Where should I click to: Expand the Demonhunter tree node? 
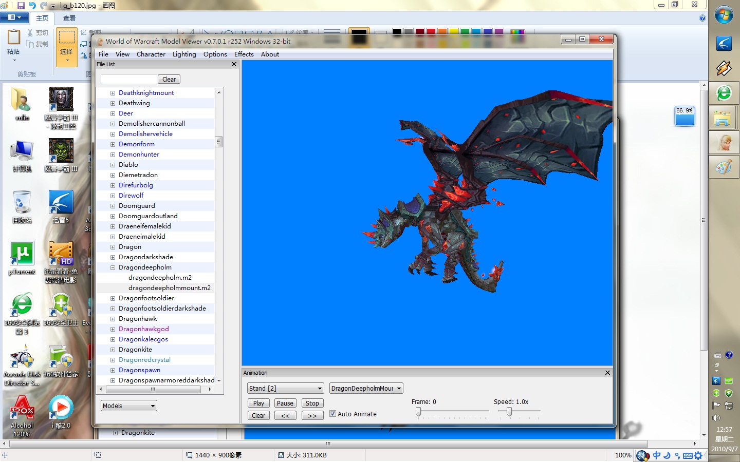click(x=113, y=155)
